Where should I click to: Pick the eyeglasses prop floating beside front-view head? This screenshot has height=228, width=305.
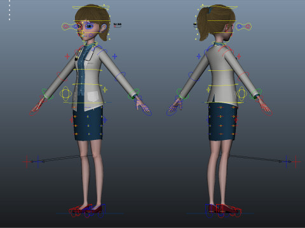click(118, 25)
